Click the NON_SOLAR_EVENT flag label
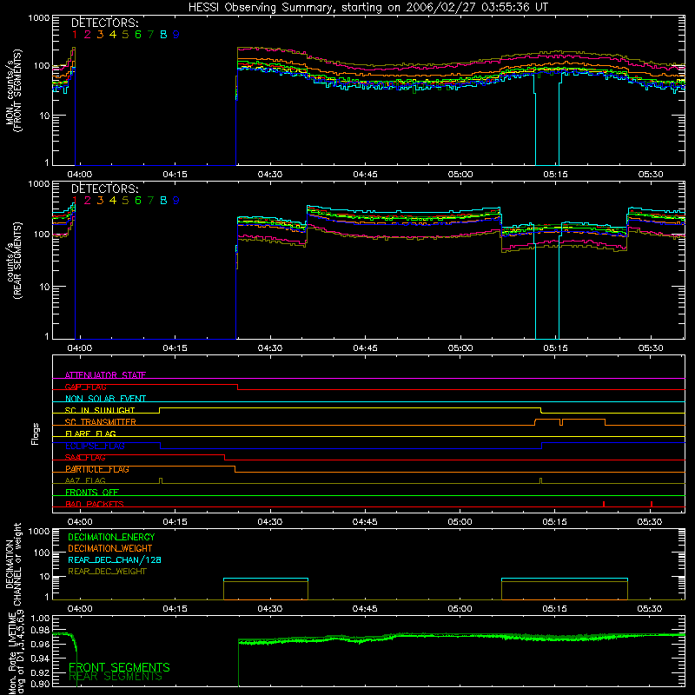 pyautogui.click(x=105, y=399)
